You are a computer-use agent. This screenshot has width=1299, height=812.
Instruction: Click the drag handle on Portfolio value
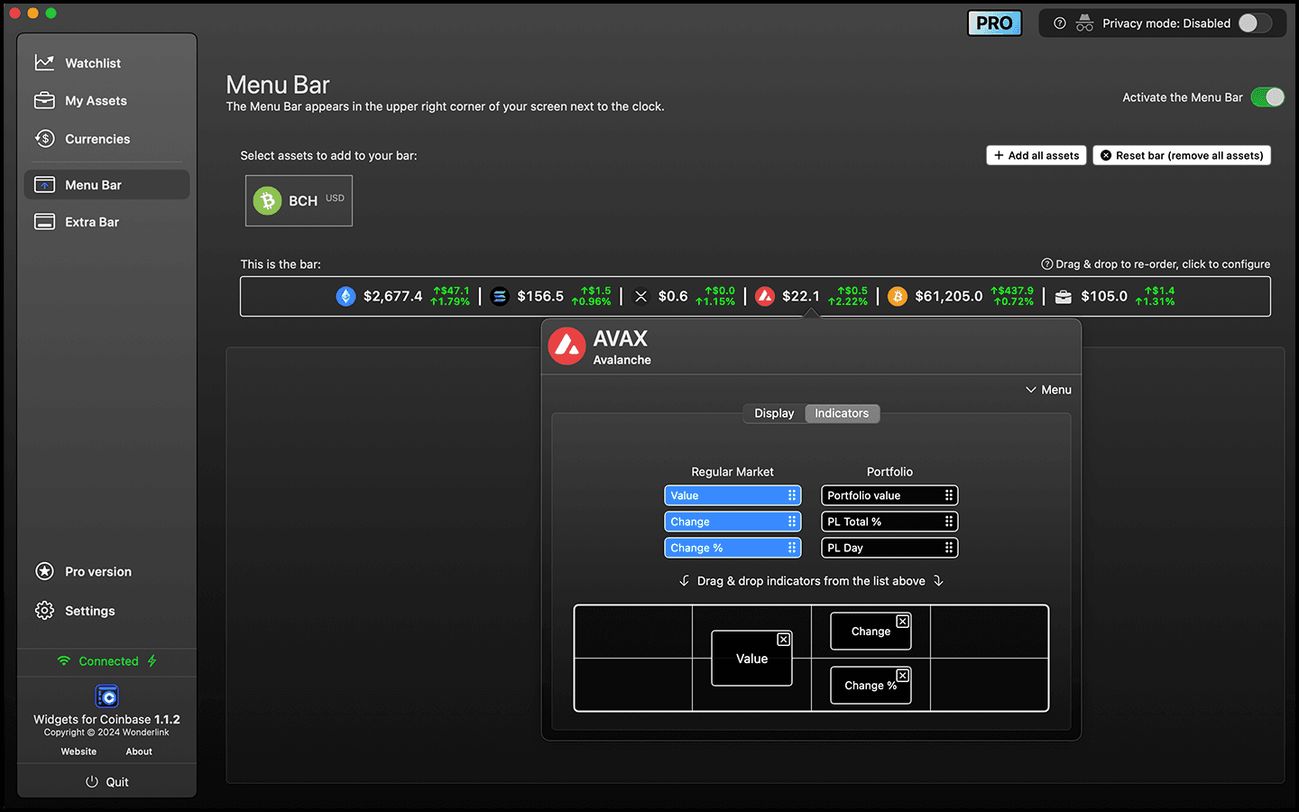pyautogui.click(x=947, y=494)
